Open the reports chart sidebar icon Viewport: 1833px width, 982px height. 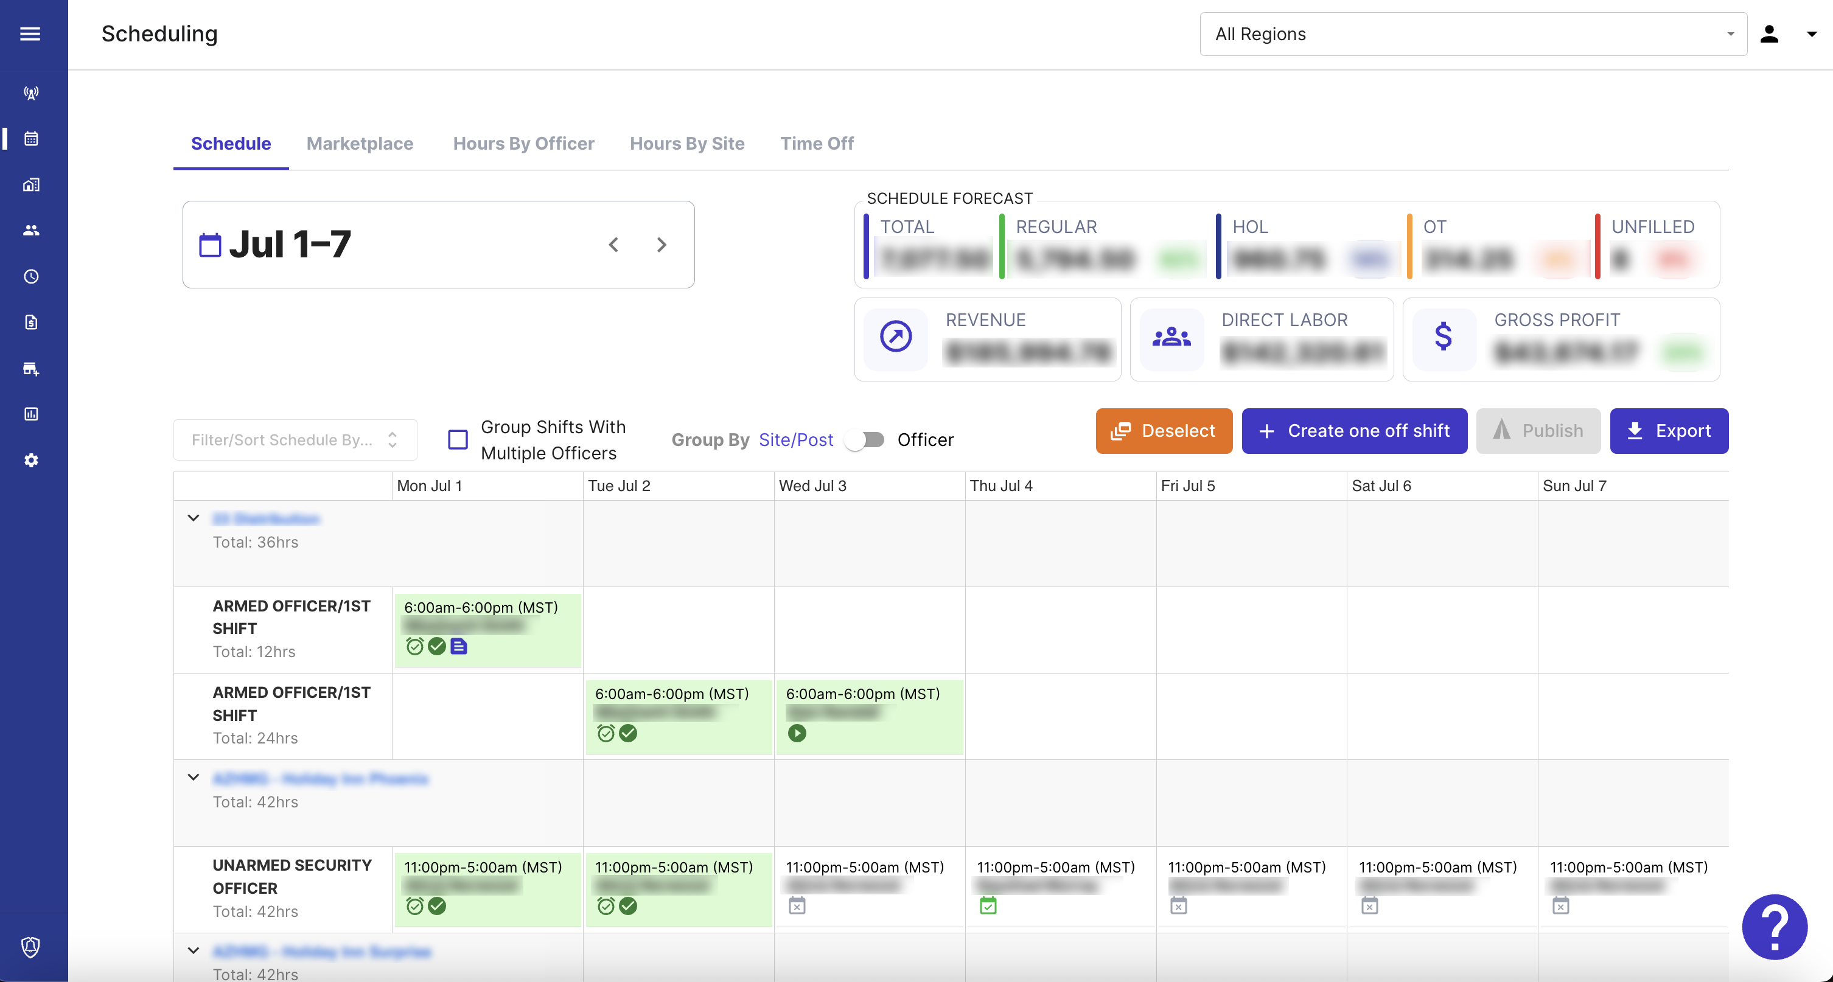(x=30, y=414)
